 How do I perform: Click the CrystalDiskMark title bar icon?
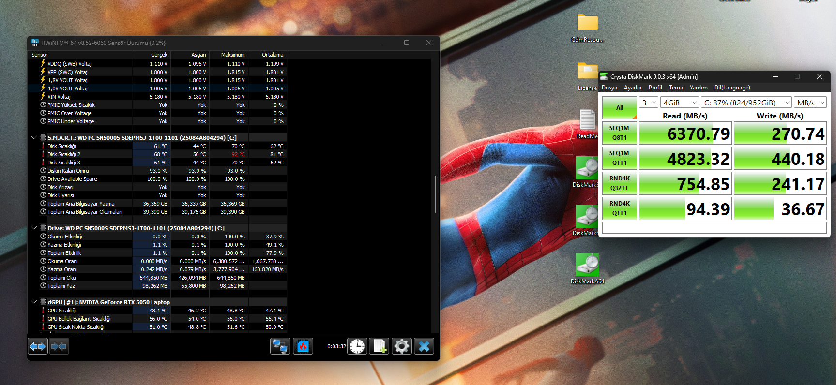coord(604,76)
